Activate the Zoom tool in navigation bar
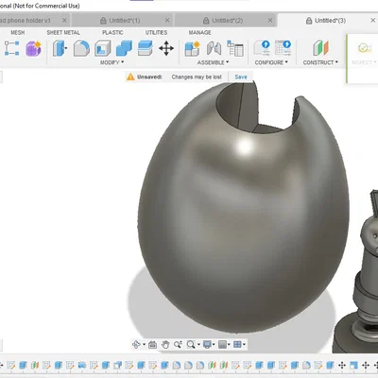Screen dimensions: 378x378 point(178,345)
